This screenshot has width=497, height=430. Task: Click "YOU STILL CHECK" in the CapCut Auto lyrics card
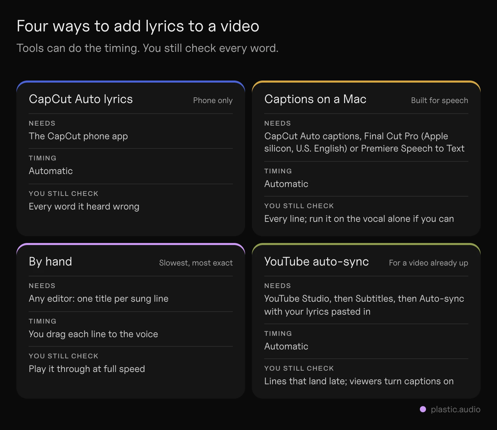coord(63,193)
